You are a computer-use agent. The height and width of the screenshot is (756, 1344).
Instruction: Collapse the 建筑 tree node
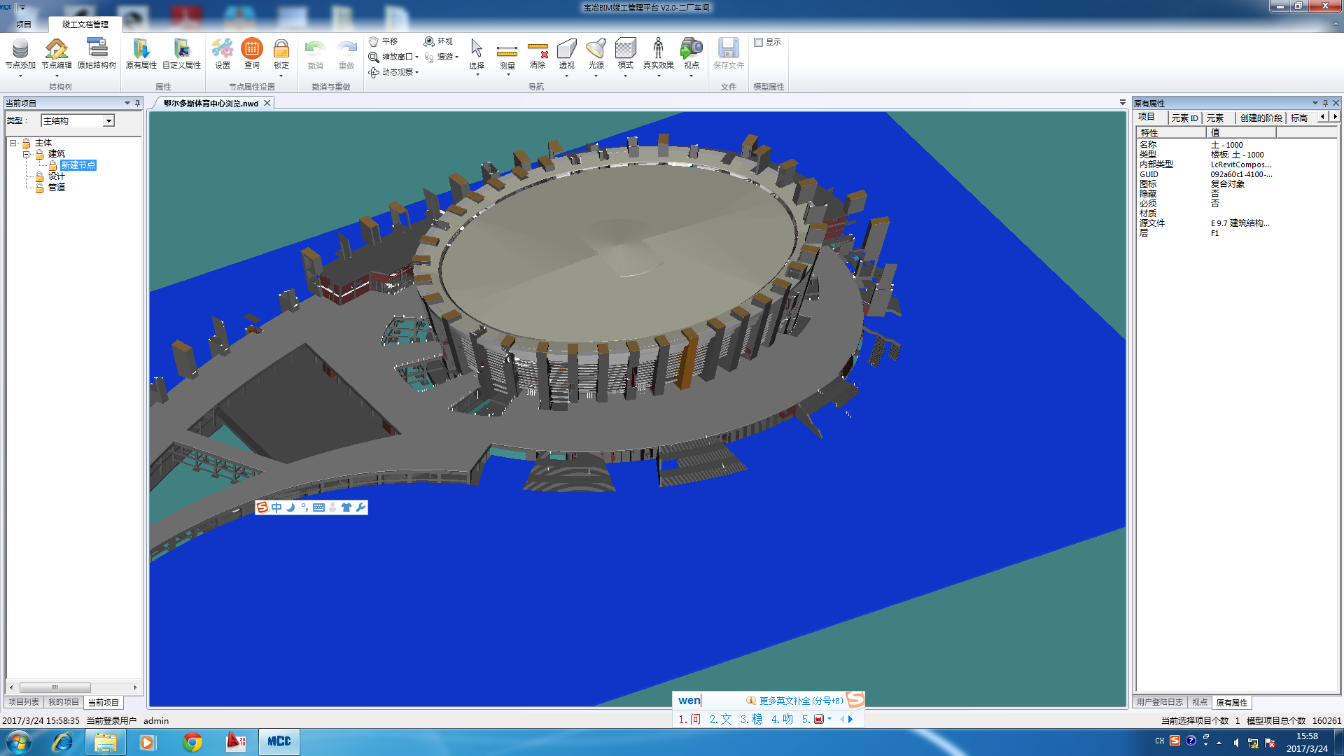click(x=27, y=154)
